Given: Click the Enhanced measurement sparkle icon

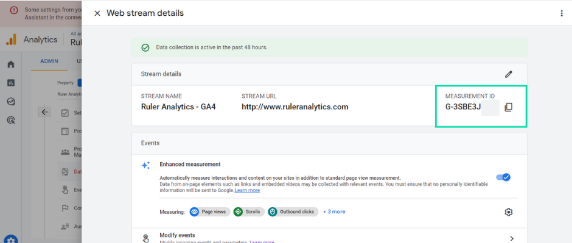Looking at the screenshot, I should (x=145, y=165).
